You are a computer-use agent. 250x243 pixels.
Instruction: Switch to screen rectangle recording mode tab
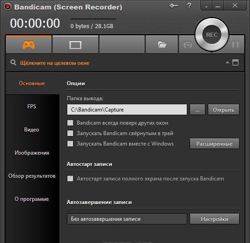click(75, 44)
